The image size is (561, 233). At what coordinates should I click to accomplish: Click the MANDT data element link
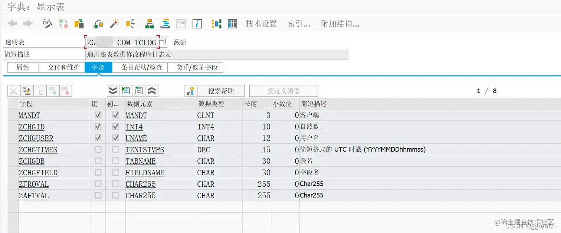click(x=136, y=115)
